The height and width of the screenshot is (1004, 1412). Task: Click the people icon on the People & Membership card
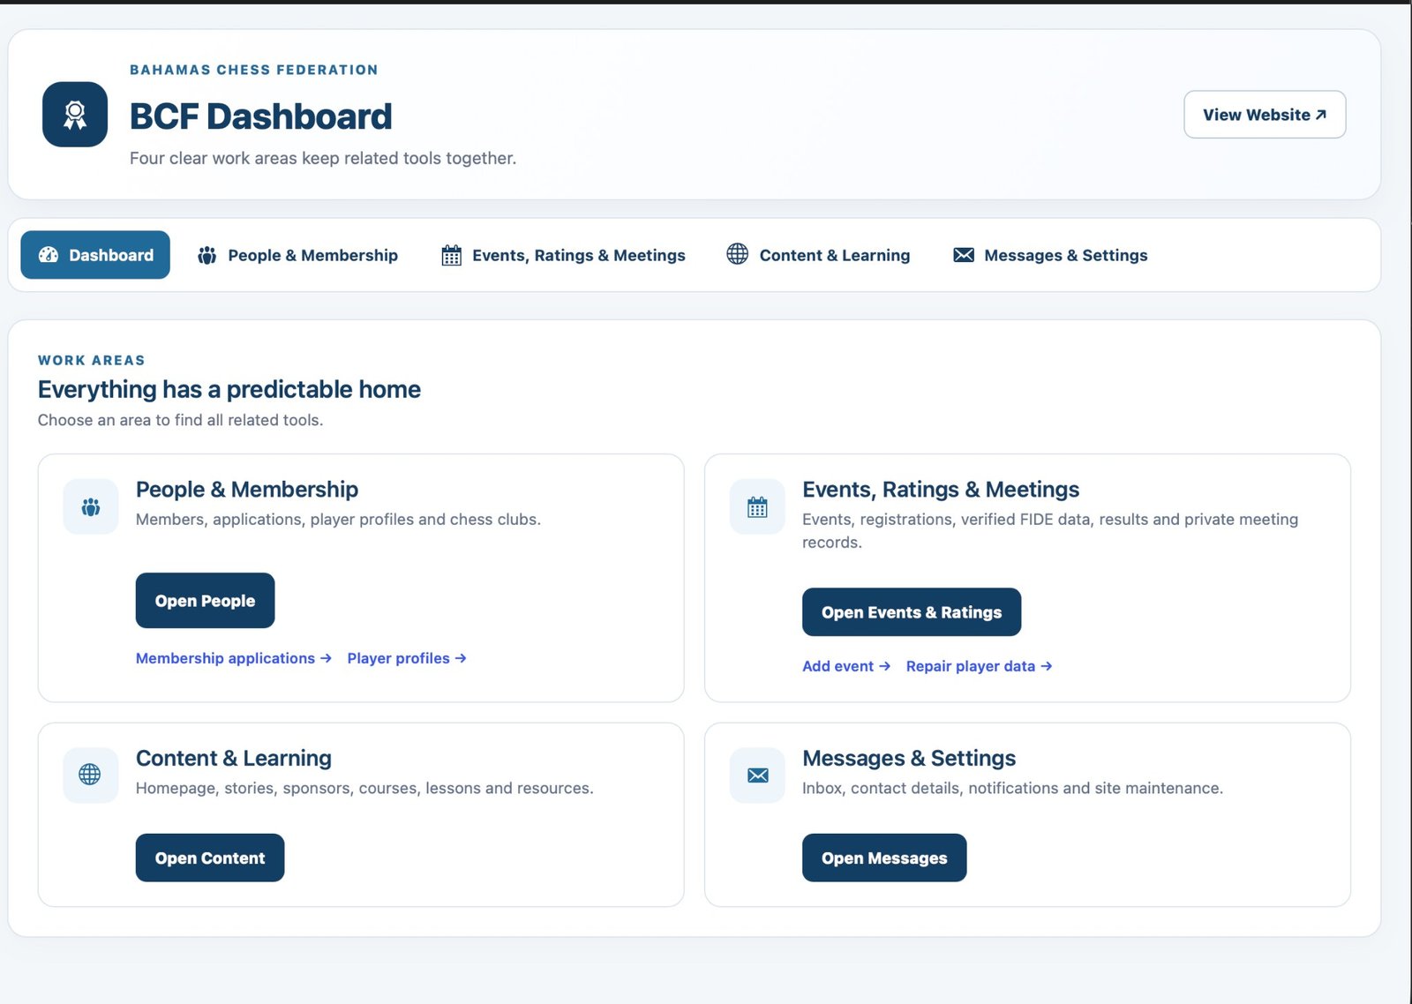pos(91,506)
